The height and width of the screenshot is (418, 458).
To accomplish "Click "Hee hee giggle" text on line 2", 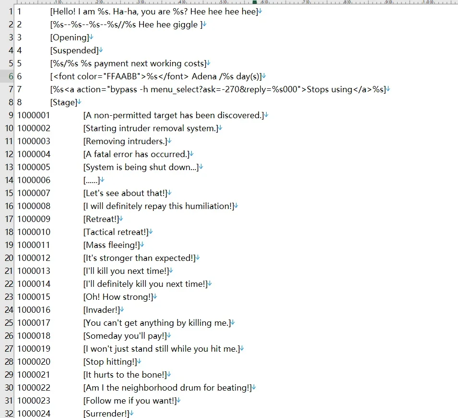I will point(168,25).
